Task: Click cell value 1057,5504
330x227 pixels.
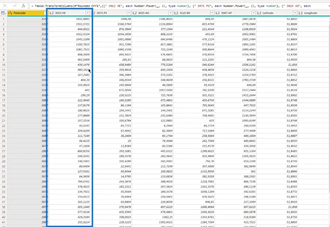Action: coord(166,90)
